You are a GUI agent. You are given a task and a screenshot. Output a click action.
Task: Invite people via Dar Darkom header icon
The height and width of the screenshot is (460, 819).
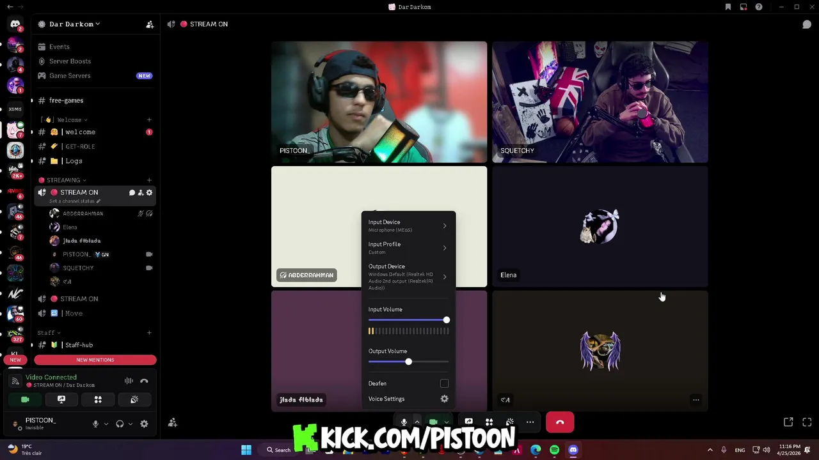click(x=150, y=24)
